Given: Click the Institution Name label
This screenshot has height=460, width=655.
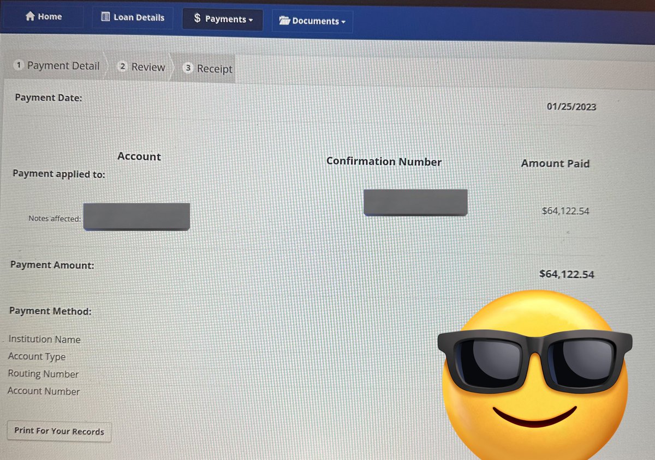Looking at the screenshot, I should (44, 340).
